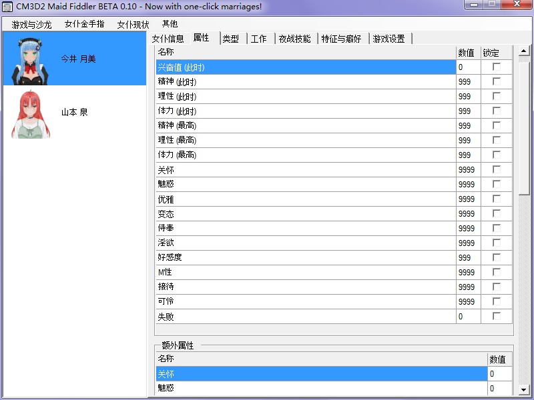The height and width of the screenshot is (400, 534).
Task: Lock the 兴奋值 (此时) value checkbox
Action: tap(497, 67)
